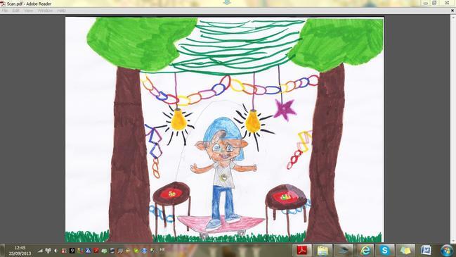
Task: Open Microsoft Word from the taskbar
Action: tap(426, 251)
